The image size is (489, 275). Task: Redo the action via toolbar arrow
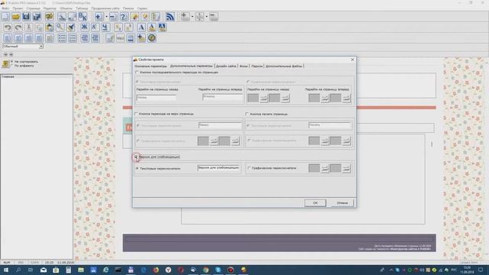[18, 27]
